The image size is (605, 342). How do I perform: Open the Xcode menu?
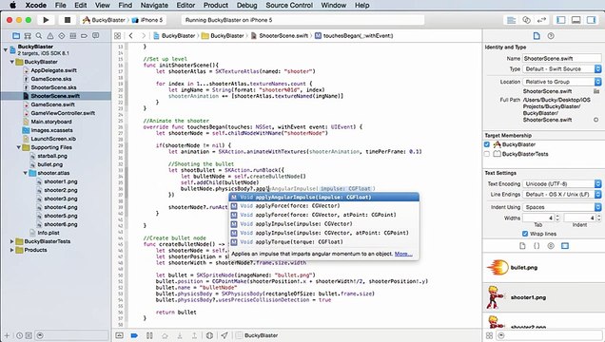36,6
